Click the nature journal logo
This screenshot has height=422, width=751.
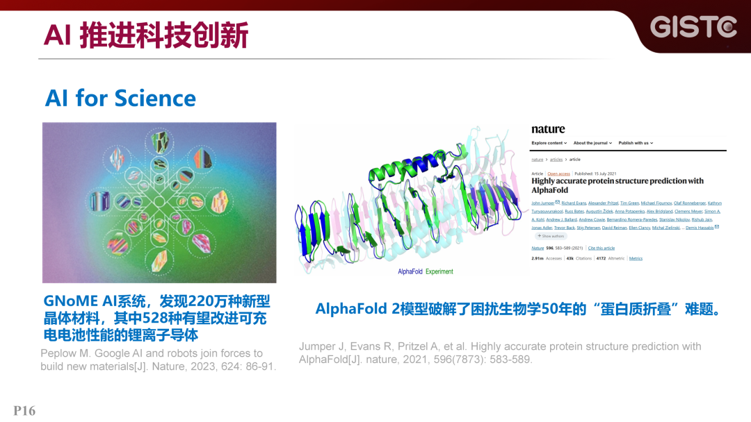[548, 129]
